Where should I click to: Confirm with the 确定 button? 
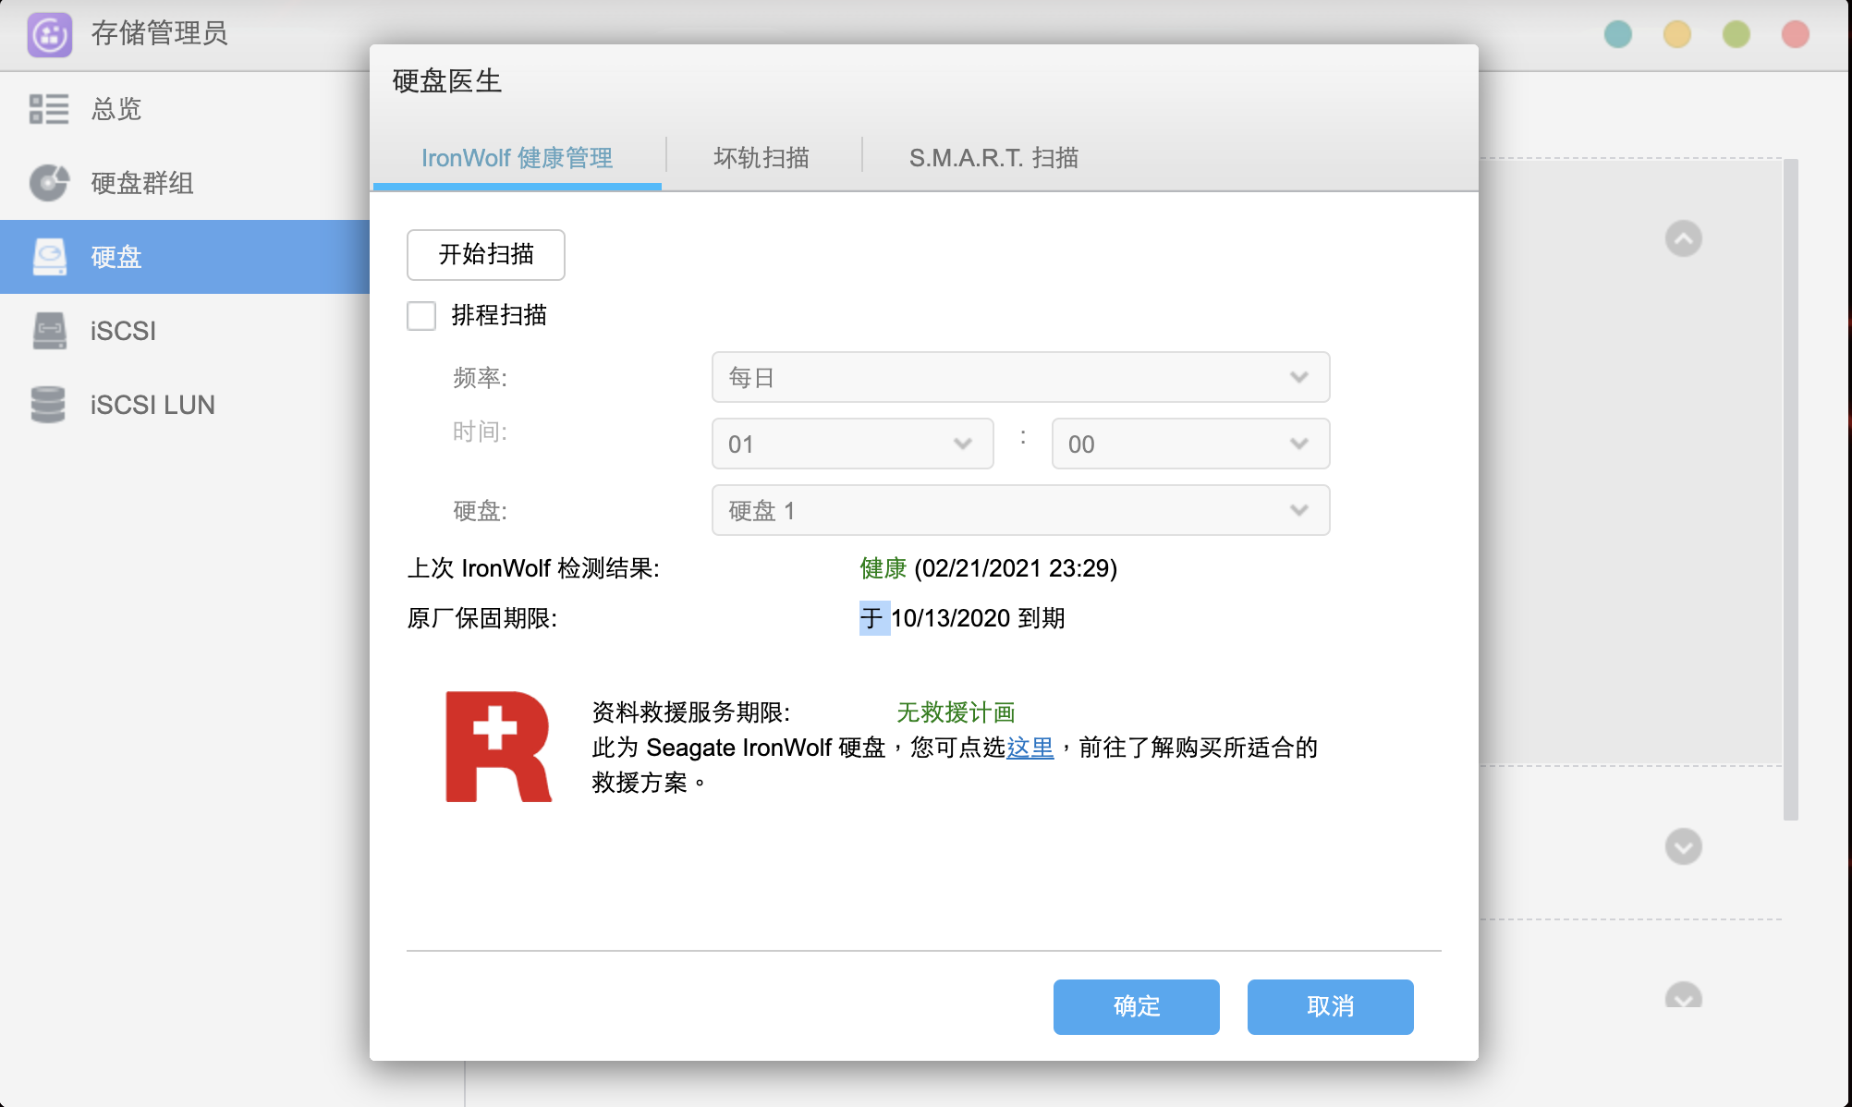click(1137, 1007)
